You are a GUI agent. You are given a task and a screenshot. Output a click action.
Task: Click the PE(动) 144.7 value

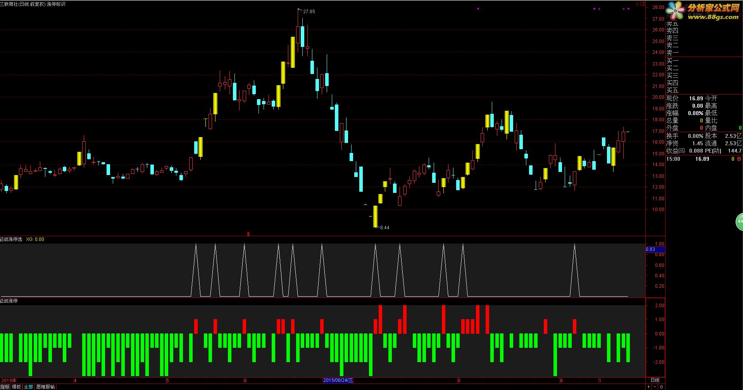click(735, 151)
